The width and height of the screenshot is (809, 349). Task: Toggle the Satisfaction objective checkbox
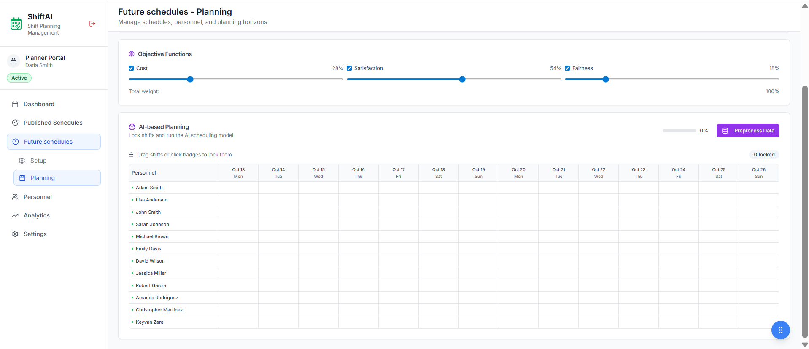(349, 68)
